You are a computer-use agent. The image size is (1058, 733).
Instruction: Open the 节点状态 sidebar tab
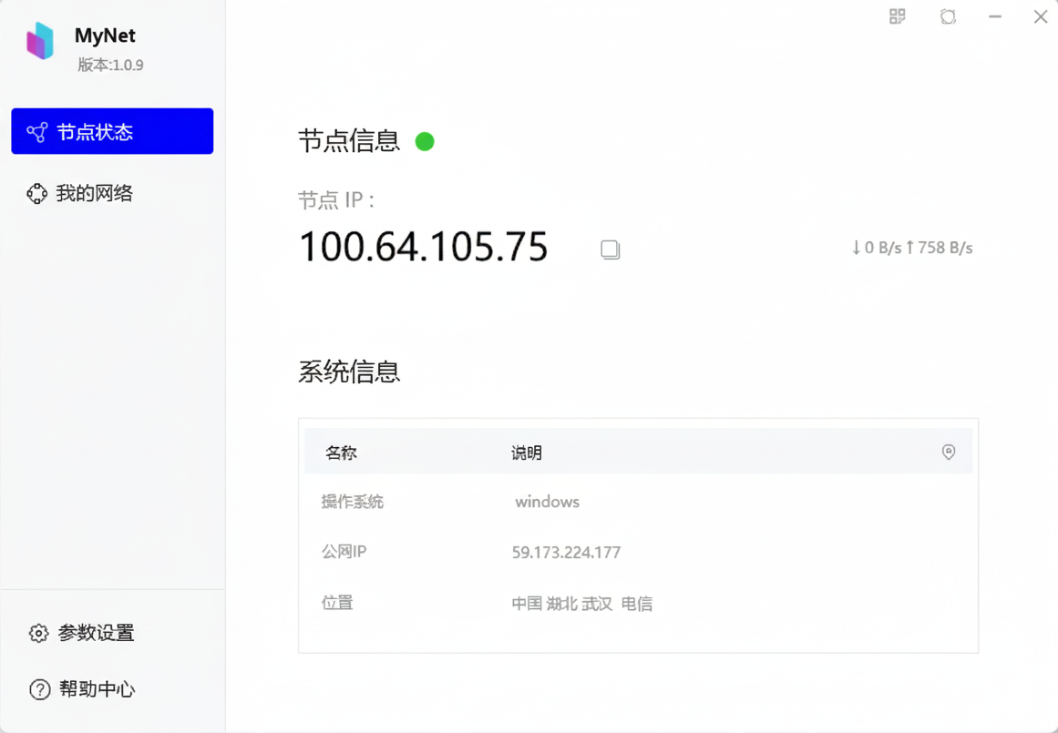coord(112,132)
